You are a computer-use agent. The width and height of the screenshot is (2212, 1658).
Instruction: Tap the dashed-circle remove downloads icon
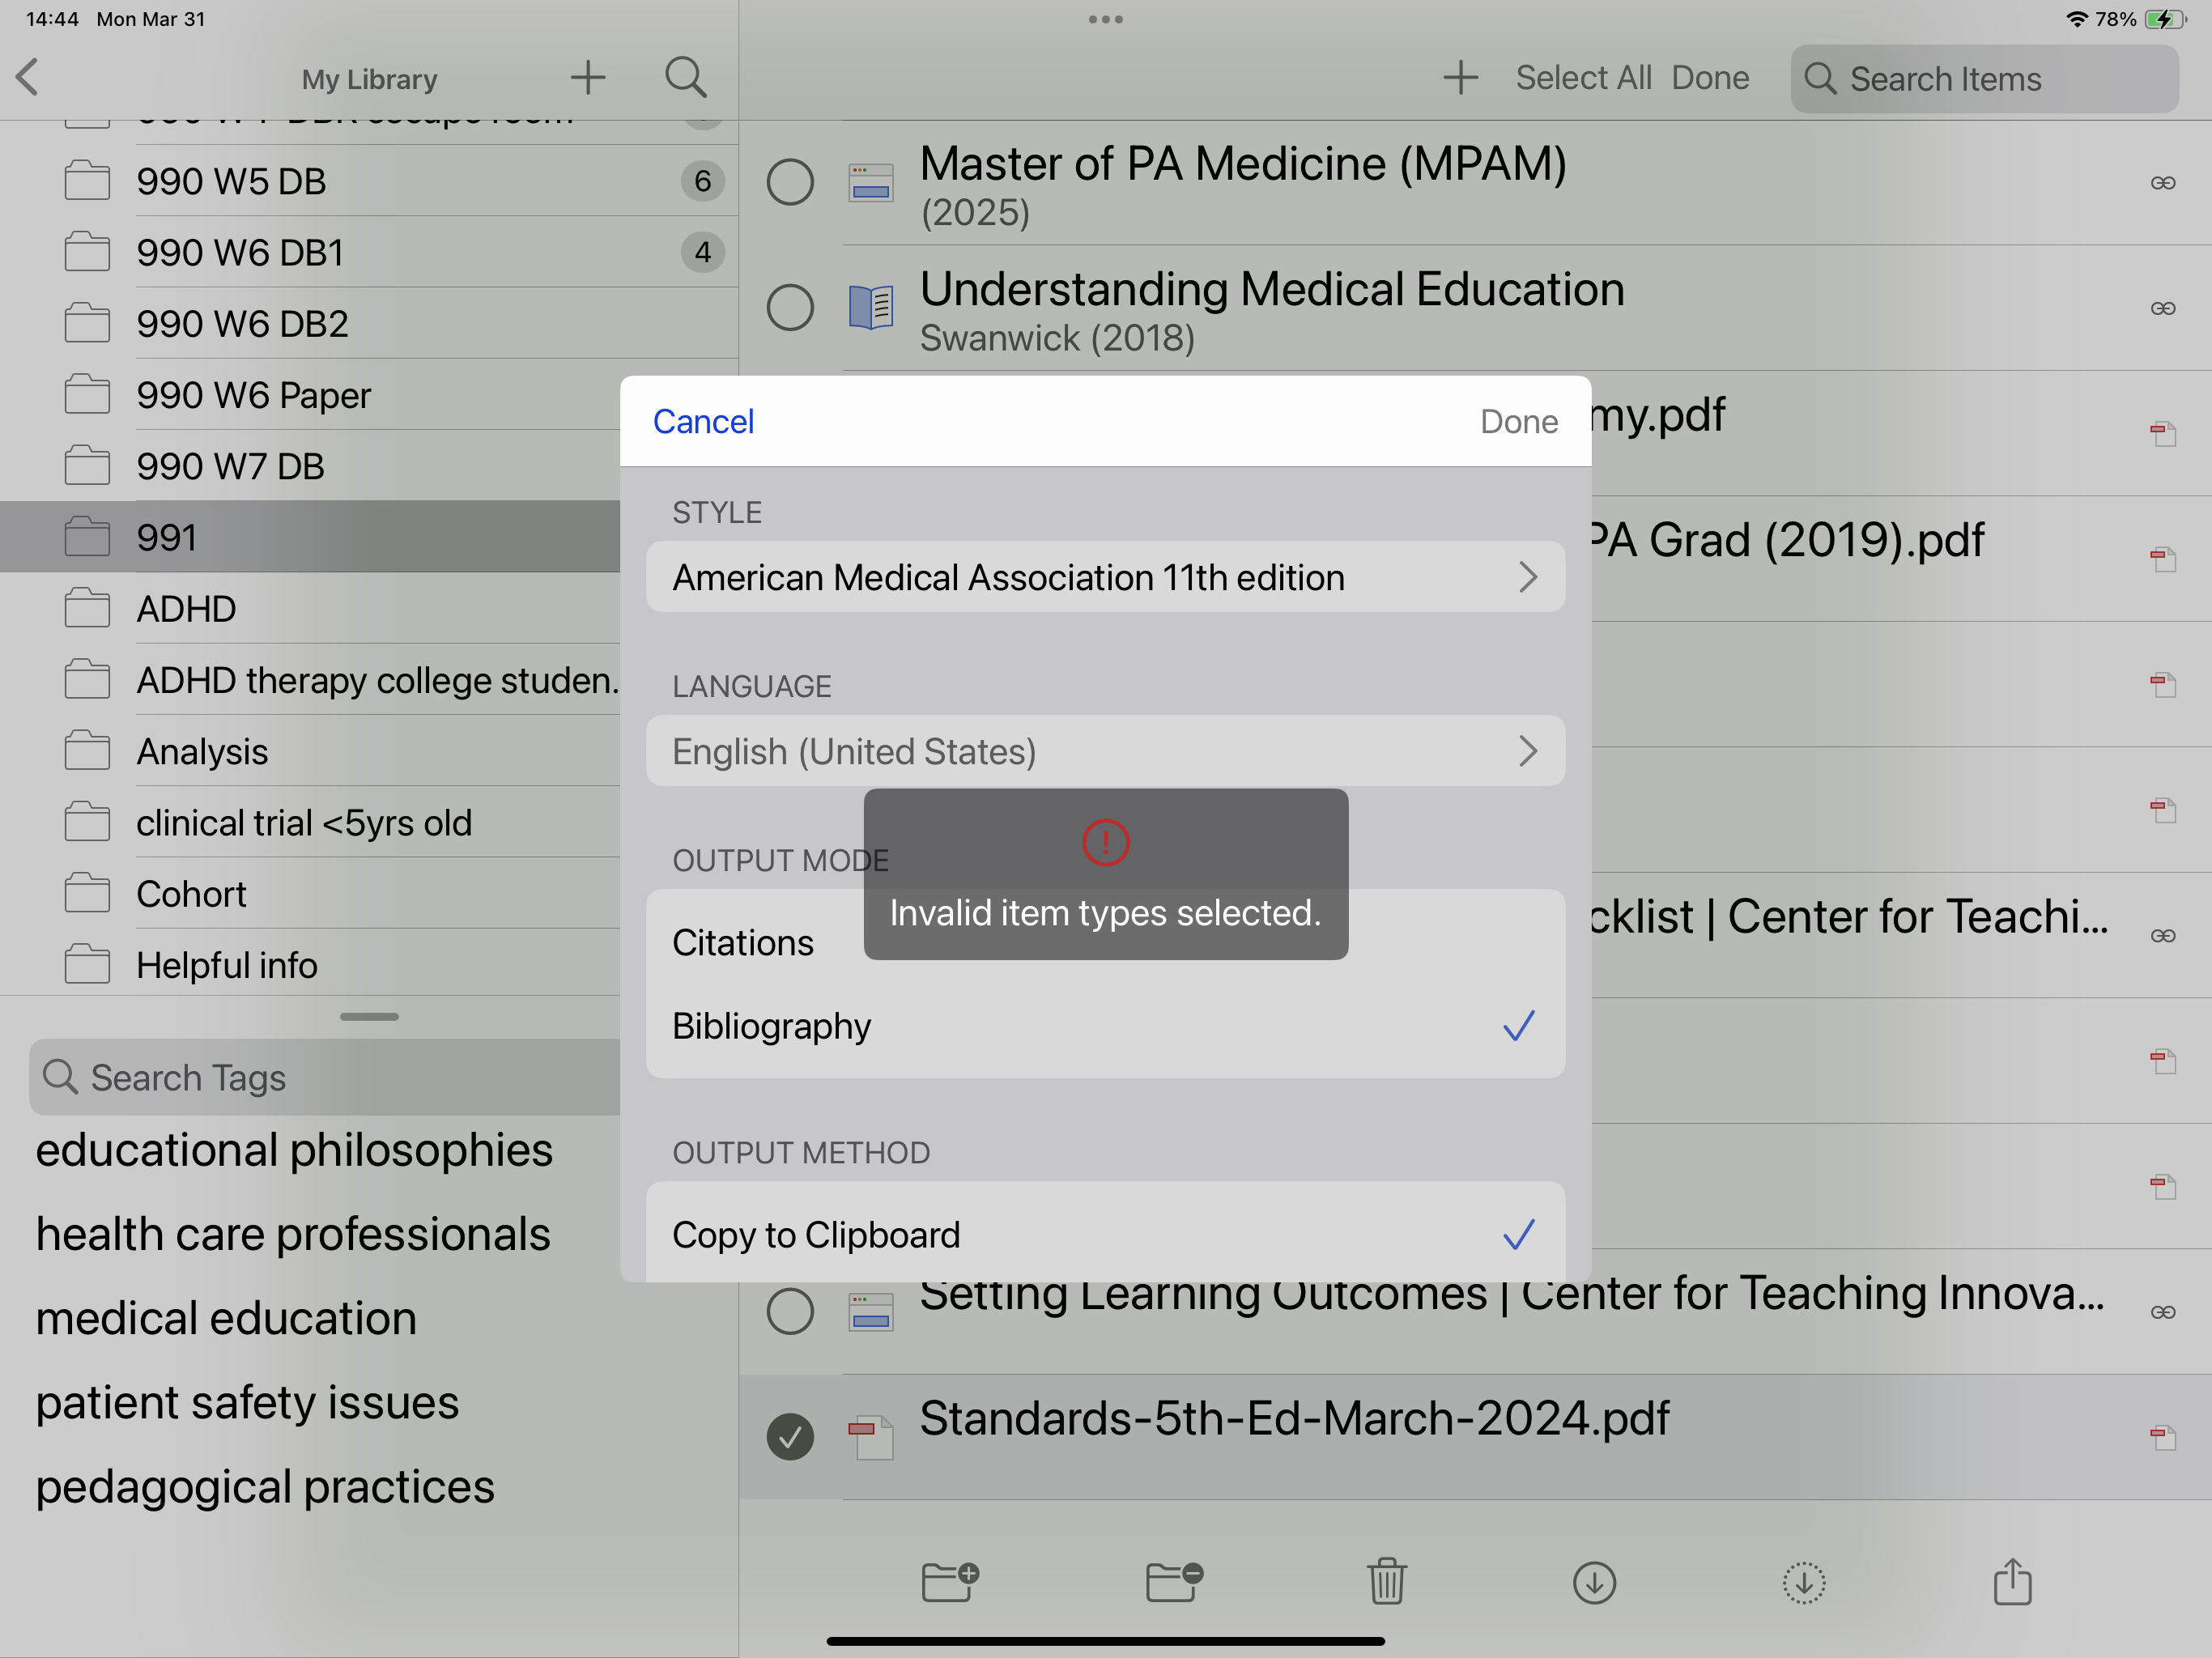click(1803, 1582)
